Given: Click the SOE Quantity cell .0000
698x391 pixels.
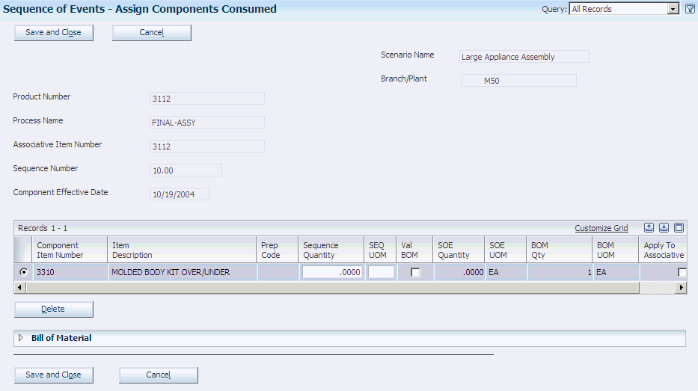Looking at the screenshot, I should 459,272.
